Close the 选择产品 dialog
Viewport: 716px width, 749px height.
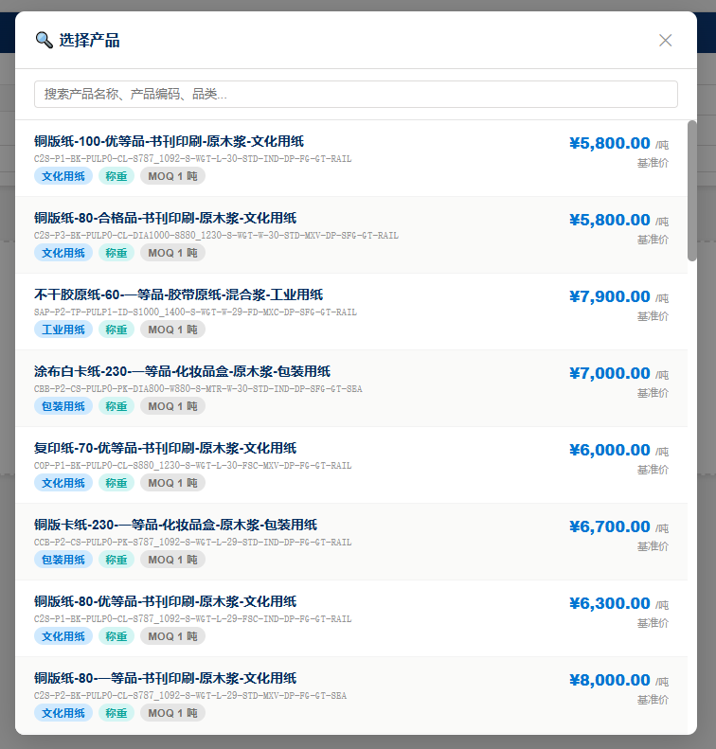click(x=665, y=40)
